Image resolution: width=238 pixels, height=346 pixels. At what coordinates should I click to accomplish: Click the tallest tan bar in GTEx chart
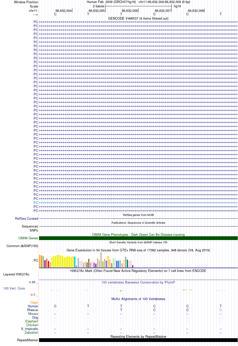click(101, 260)
